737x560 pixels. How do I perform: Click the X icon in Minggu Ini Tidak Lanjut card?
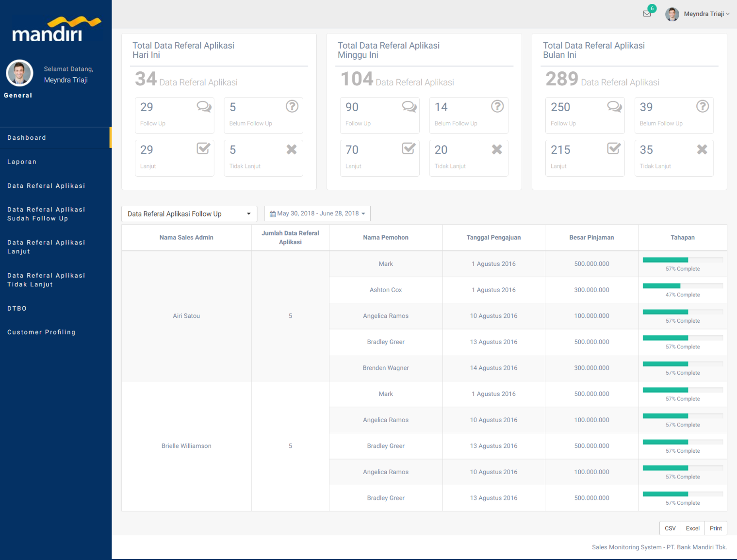tap(497, 149)
